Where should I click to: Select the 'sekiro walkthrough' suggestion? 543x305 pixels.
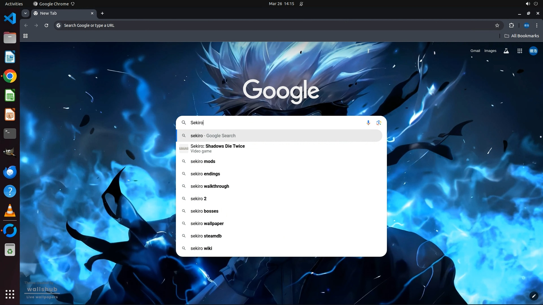click(x=210, y=186)
